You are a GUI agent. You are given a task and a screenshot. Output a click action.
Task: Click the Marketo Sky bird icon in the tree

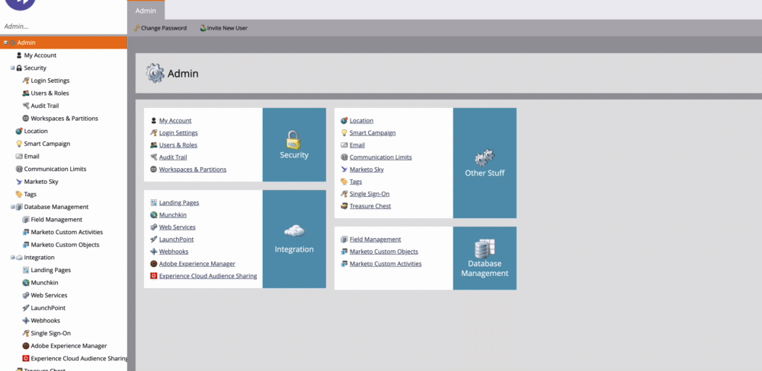point(19,182)
